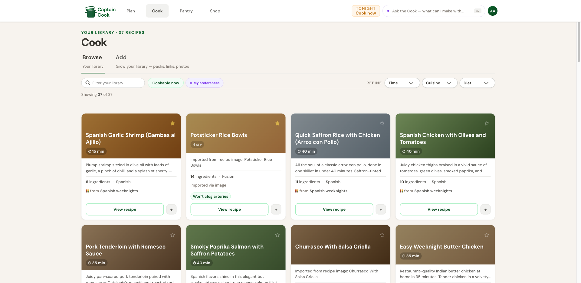View recipe for Potsticker Rice Bowls
This screenshot has height=283, width=581.
tap(229, 209)
